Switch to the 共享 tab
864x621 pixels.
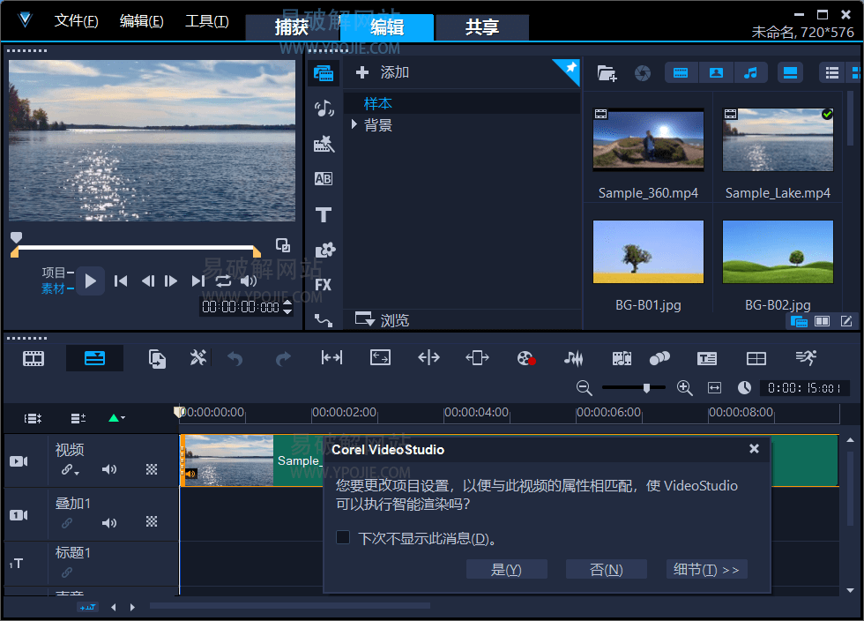coord(482,27)
